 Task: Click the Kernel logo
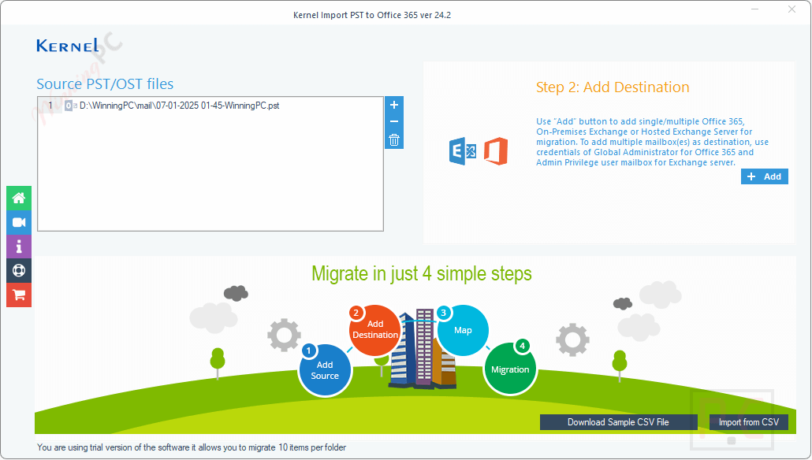click(x=67, y=46)
